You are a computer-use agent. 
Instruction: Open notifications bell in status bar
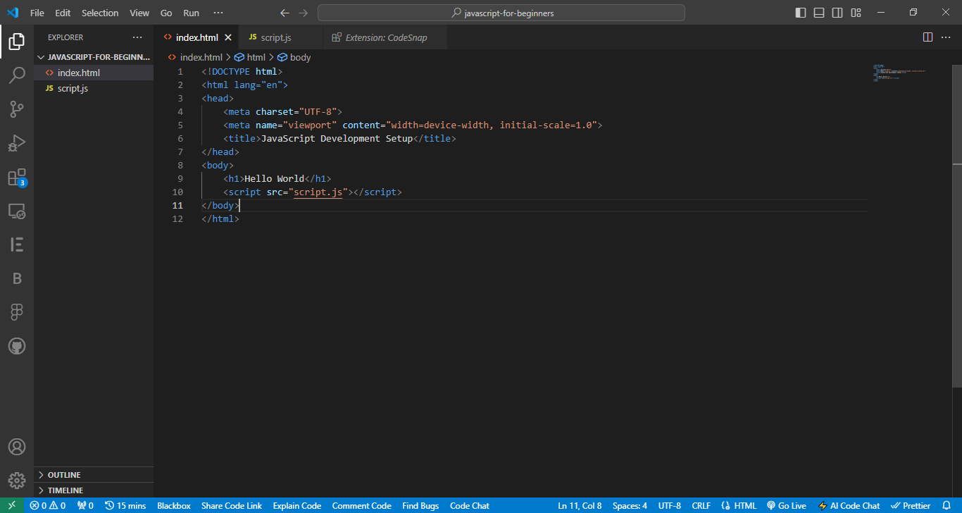click(x=947, y=505)
